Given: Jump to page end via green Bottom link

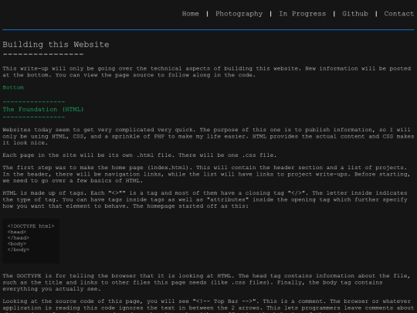Looking at the screenshot, I should [x=13, y=87].
